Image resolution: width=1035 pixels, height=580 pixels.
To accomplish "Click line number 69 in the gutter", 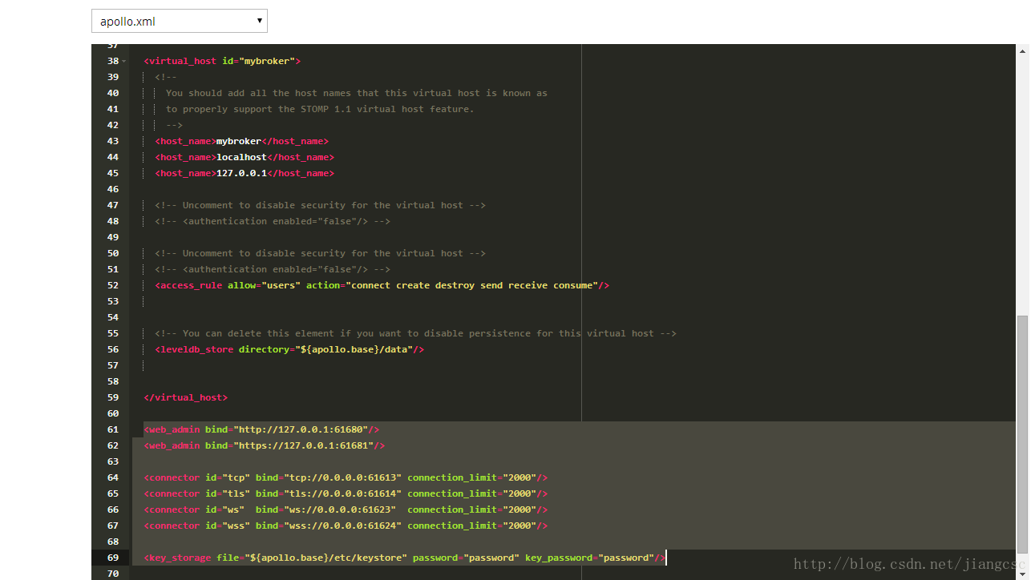I will pos(112,558).
